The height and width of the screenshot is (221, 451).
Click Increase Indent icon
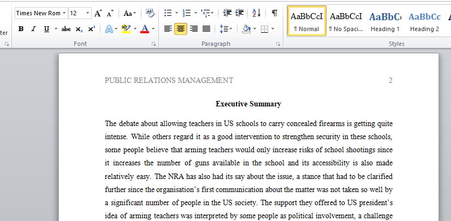pos(239,13)
